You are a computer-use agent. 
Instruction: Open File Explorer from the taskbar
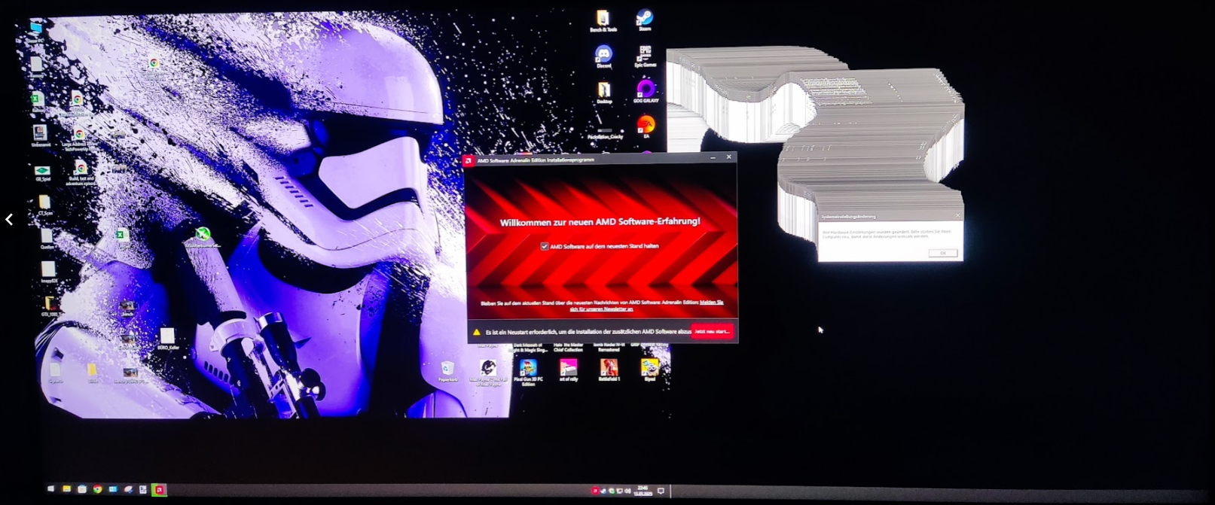click(x=66, y=489)
